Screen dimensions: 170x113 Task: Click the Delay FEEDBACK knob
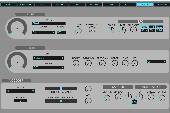92,29
